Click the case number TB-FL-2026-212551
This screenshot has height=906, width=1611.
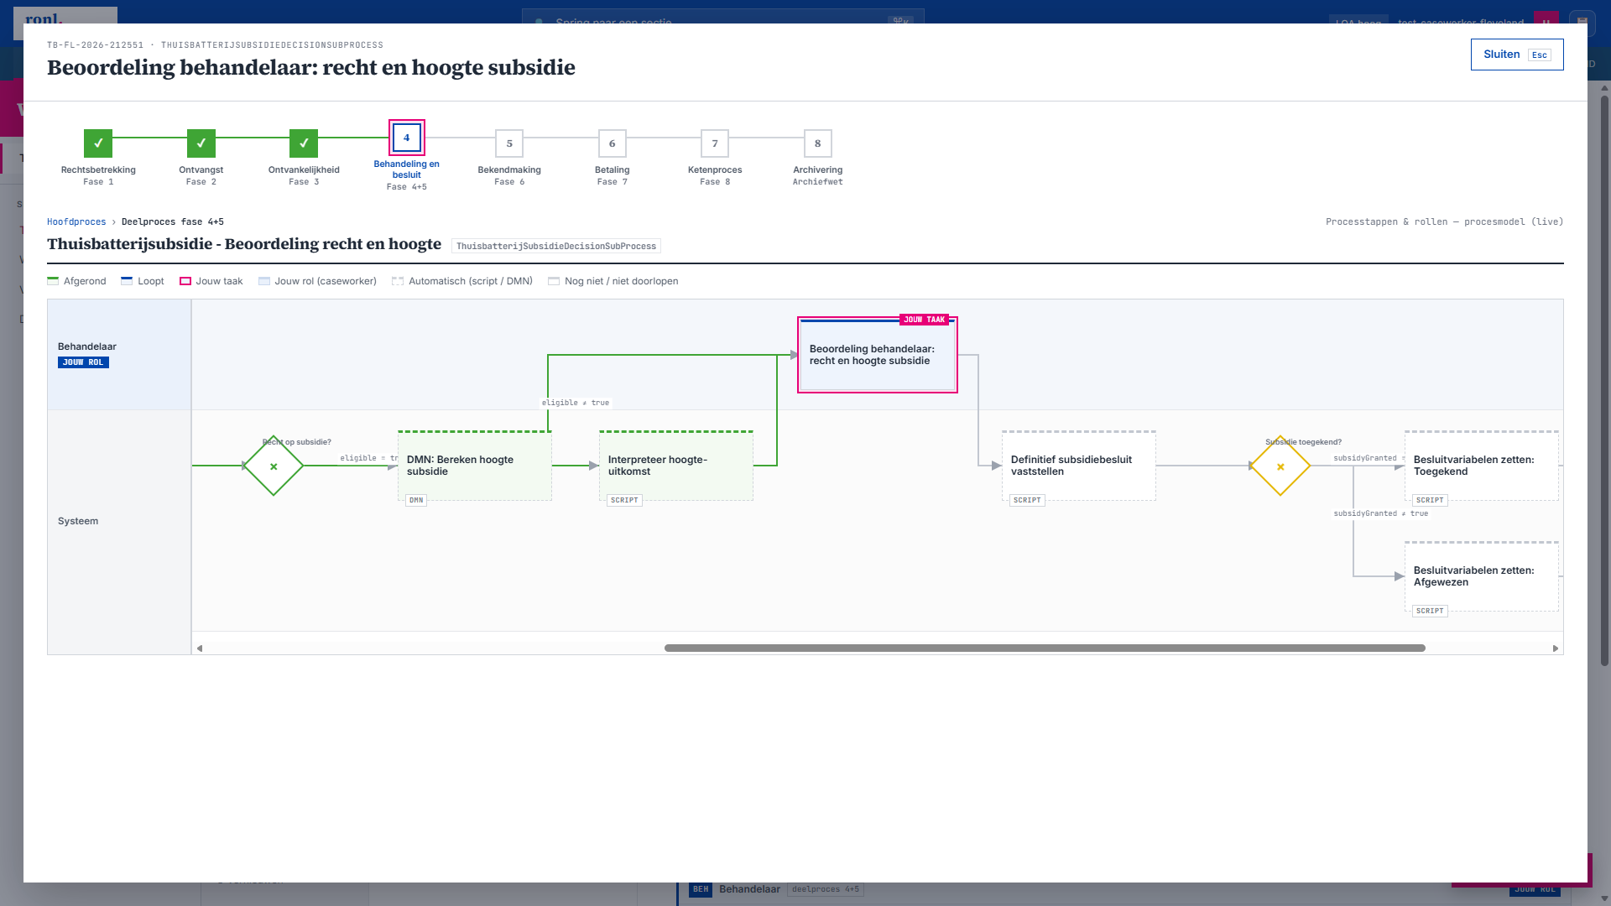tap(96, 45)
